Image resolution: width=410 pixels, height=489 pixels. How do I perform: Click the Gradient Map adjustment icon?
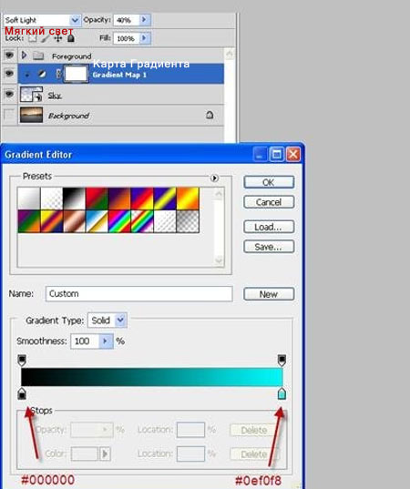(42, 74)
